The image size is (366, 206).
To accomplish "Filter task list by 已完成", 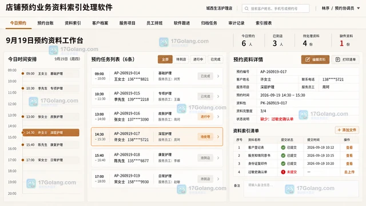I will pyautogui.click(x=216, y=60).
